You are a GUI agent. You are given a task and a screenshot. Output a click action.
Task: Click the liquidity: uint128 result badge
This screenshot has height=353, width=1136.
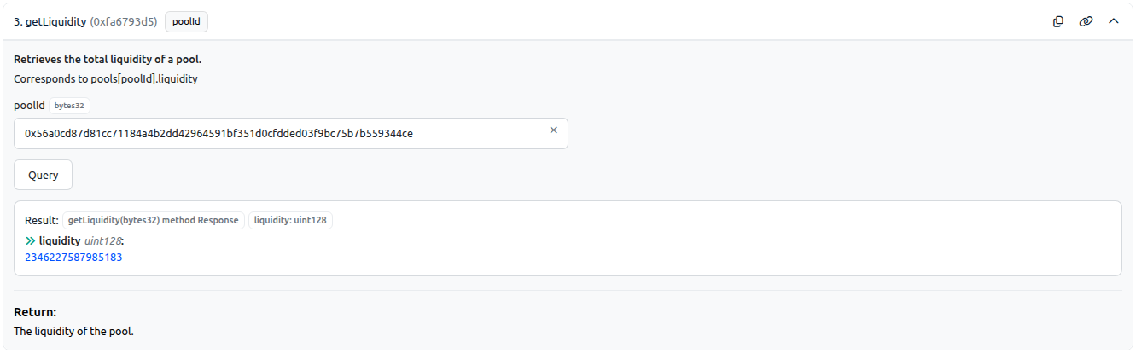pyautogui.click(x=291, y=220)
